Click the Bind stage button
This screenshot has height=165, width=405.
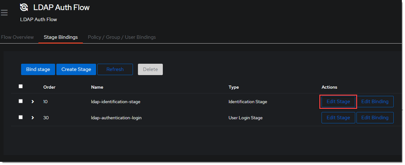pyautogui.click(x=38, y=69)
